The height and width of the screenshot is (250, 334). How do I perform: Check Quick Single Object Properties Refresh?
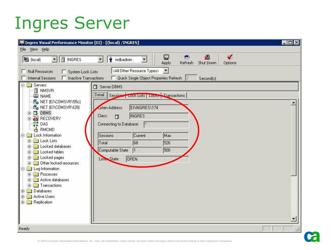[114, 78]
